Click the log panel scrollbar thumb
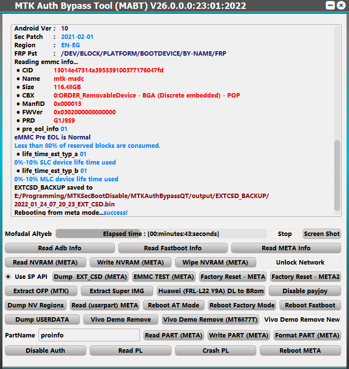This screenshot has width=349, height=369. (337, 175)
